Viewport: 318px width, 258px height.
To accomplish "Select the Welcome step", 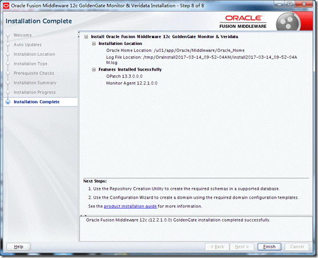I will pos(22,35).
